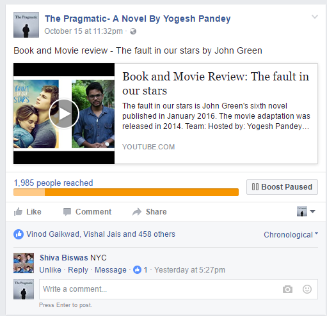Attach a photo using the camera icon
This screenshot has width=327, height=316.
(x=287, y=289)
